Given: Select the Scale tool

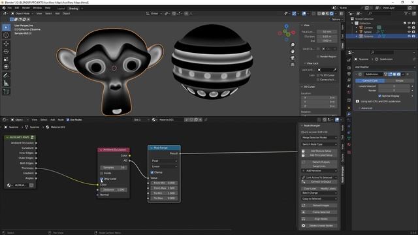Looking at the screenshot, I should coord(6,59).
